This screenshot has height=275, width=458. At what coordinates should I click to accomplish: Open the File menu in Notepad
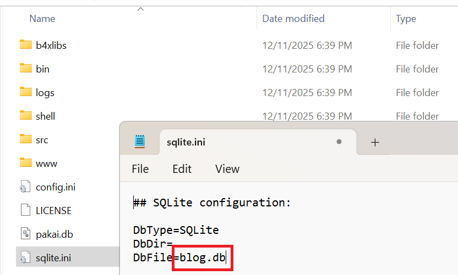(x=140, y=169)
